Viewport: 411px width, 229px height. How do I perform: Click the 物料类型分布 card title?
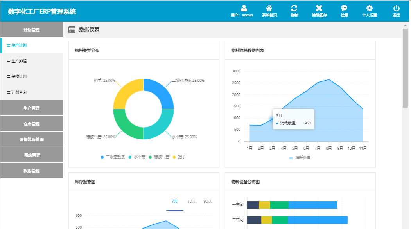click(x=87, y=50)
